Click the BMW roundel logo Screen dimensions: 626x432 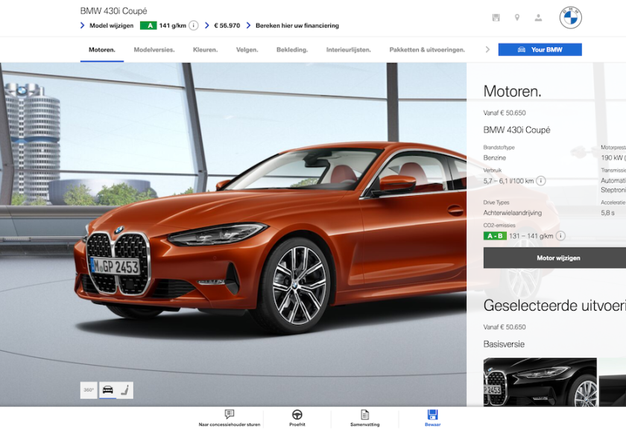tap(571, 18)
